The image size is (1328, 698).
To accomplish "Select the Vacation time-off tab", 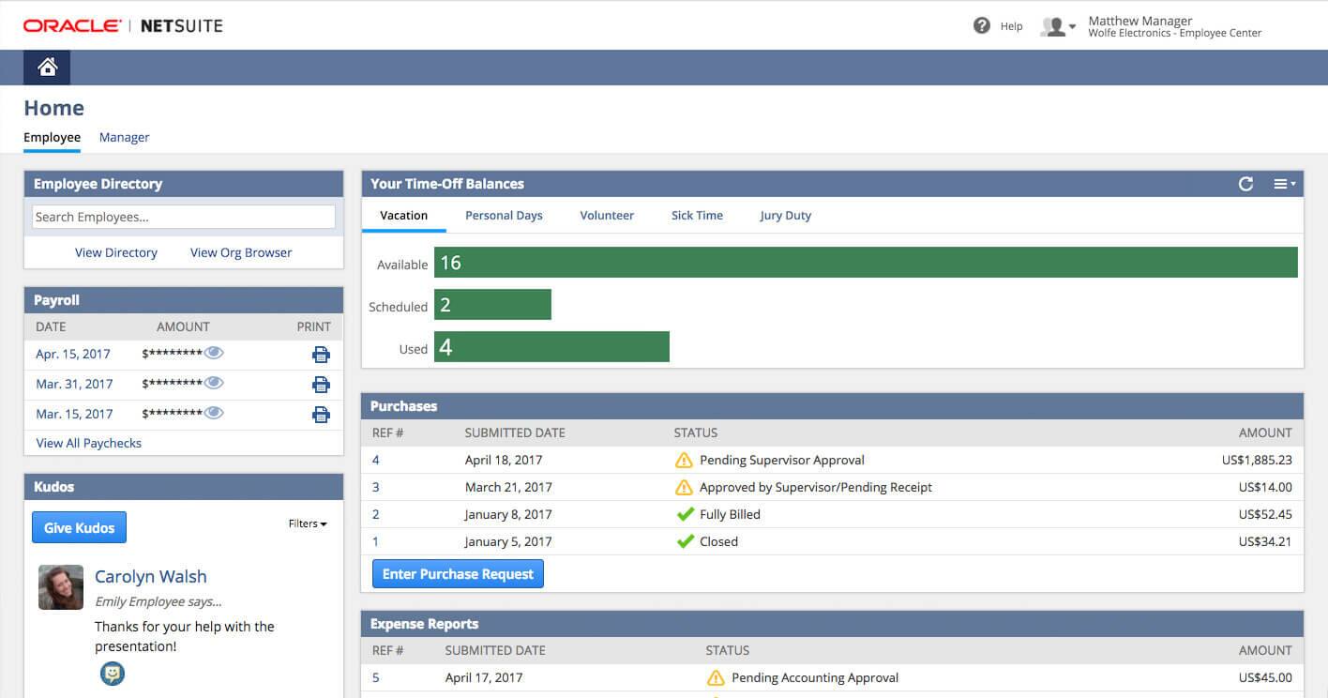I will pyautogui.click(x=403, y=215).
